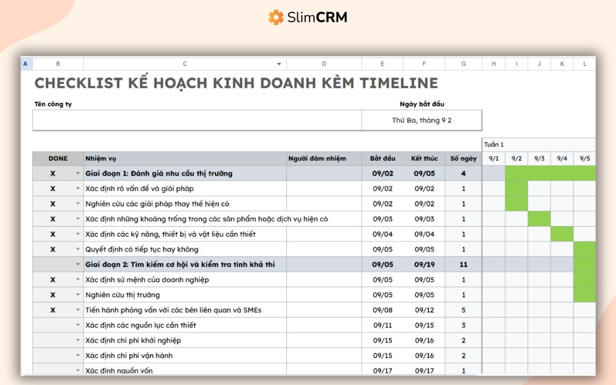This screenshot has width=616, height=385.
Task: Select column header B
Action: pos(58,64)
